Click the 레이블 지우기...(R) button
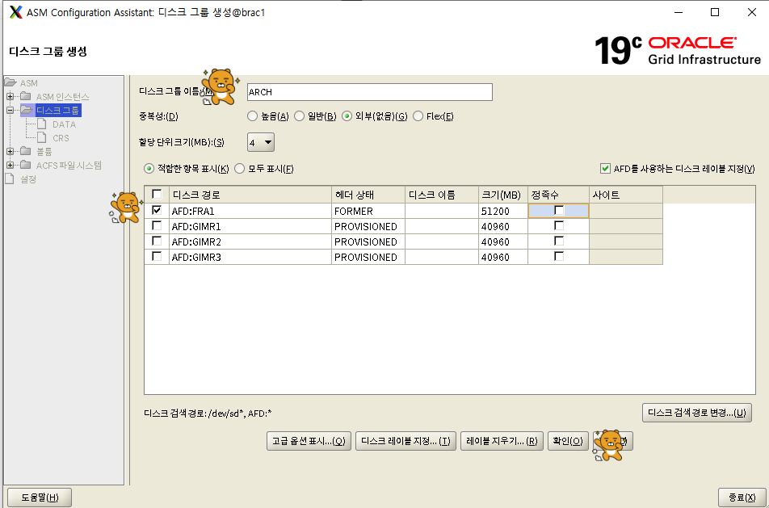 (502, 441)
